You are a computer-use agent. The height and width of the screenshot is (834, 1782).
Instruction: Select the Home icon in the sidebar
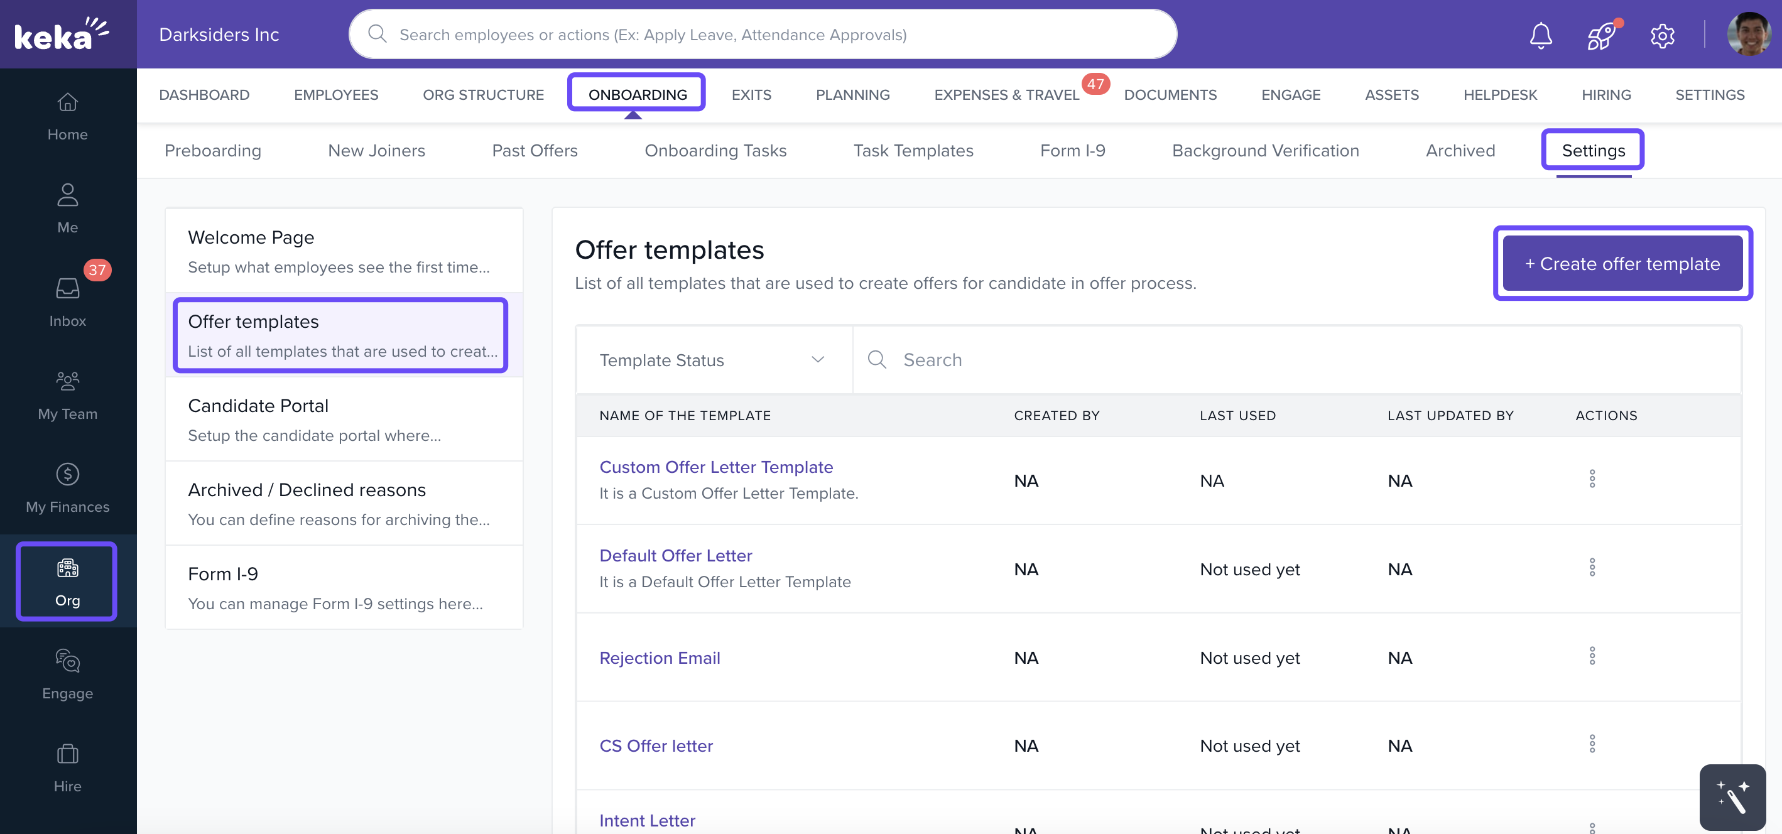click(x=67, y=116)
